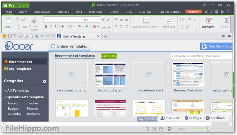Viewport: 237px width, 135px height.
Task: Expand the Paste options arrow
Action: pyautogui.click(x=12, y=27)
